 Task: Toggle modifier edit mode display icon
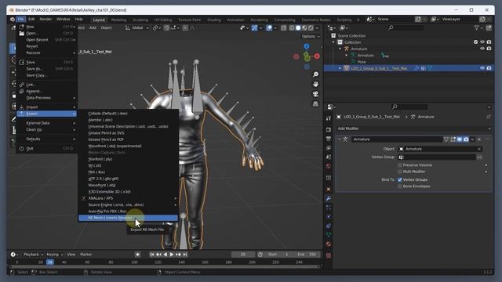coord(453,139)
